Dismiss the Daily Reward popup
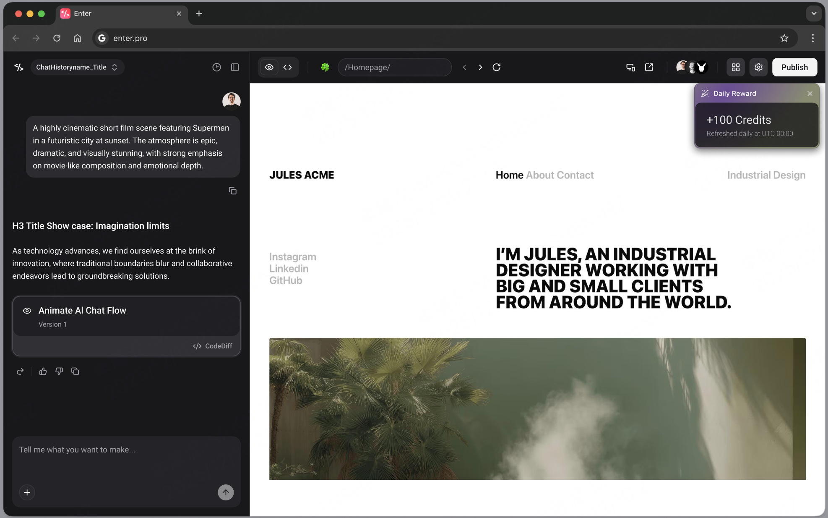This screenshot has width=828, height=518. (810, 94)
